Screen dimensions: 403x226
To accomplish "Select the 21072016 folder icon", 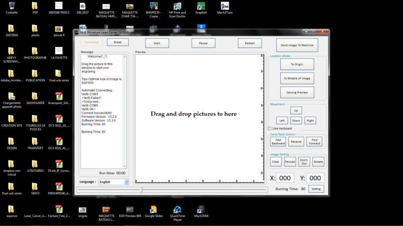I will (x=11, y=31).
